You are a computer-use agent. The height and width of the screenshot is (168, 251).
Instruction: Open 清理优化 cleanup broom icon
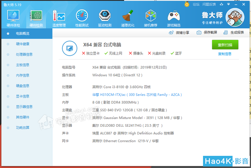[128, 18]
